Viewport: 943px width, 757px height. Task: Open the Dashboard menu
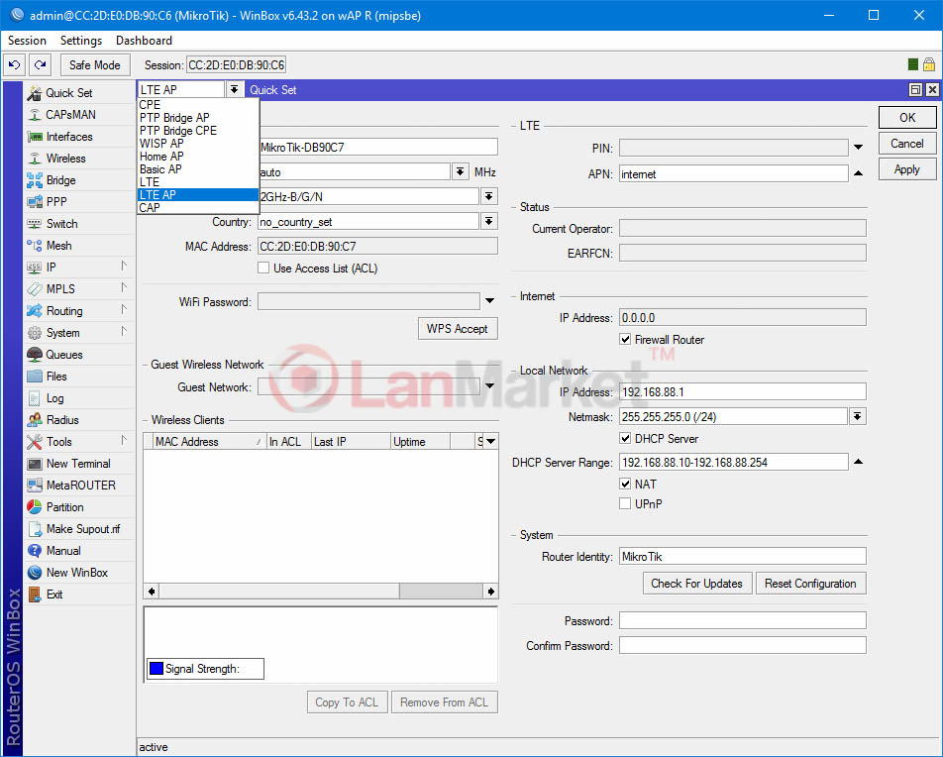click(144, 41)
